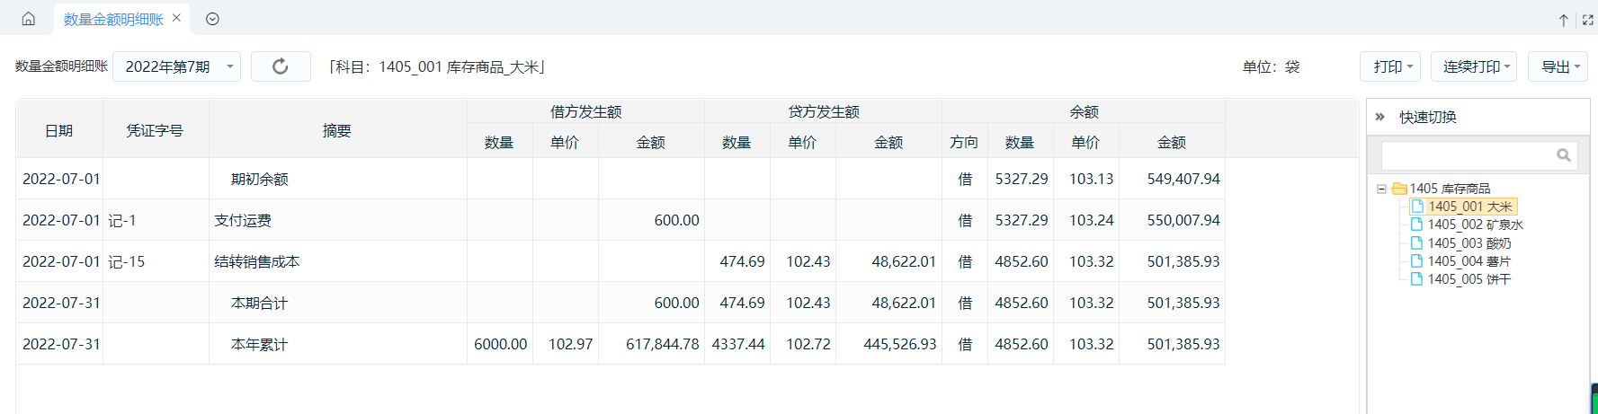This screenshot has height=414, width=1598.
Task: Open the 连续打印 dropdown button
Action: tap(1474, 66)
